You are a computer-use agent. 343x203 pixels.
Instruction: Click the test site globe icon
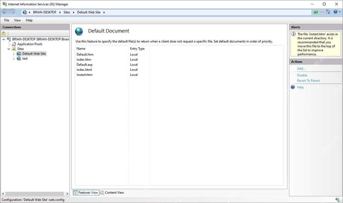[19, 59]
